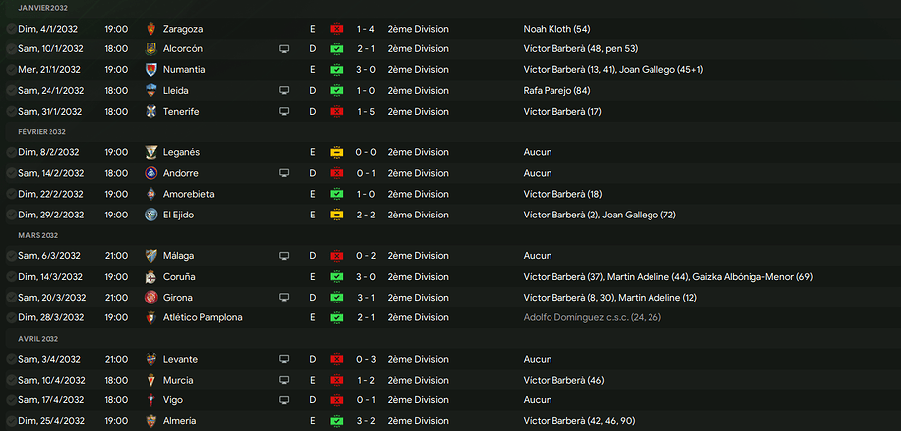
Task: Click the TV broadcast icon on the Lleida row
Action: pyautogui.click(x=285, y=91)
